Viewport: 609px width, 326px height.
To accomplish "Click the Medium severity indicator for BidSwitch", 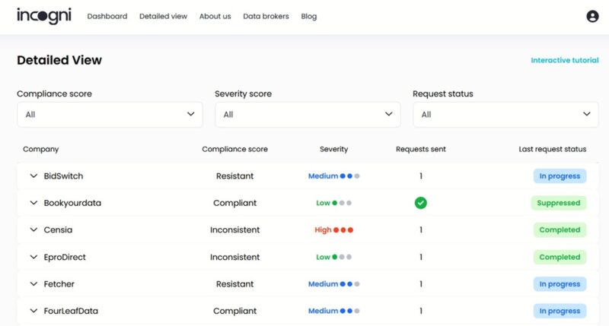I will click(333, 176).
